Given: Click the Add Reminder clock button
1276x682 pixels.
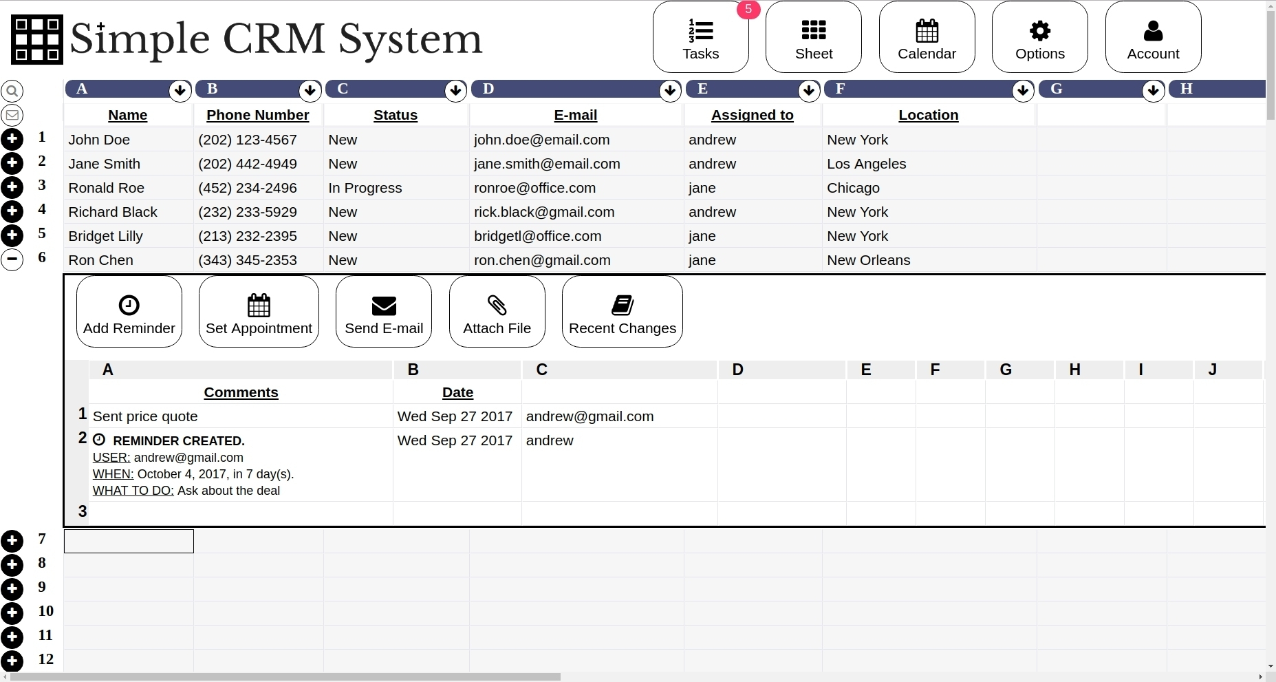Looking at the screenshot, I should [129, 312].
